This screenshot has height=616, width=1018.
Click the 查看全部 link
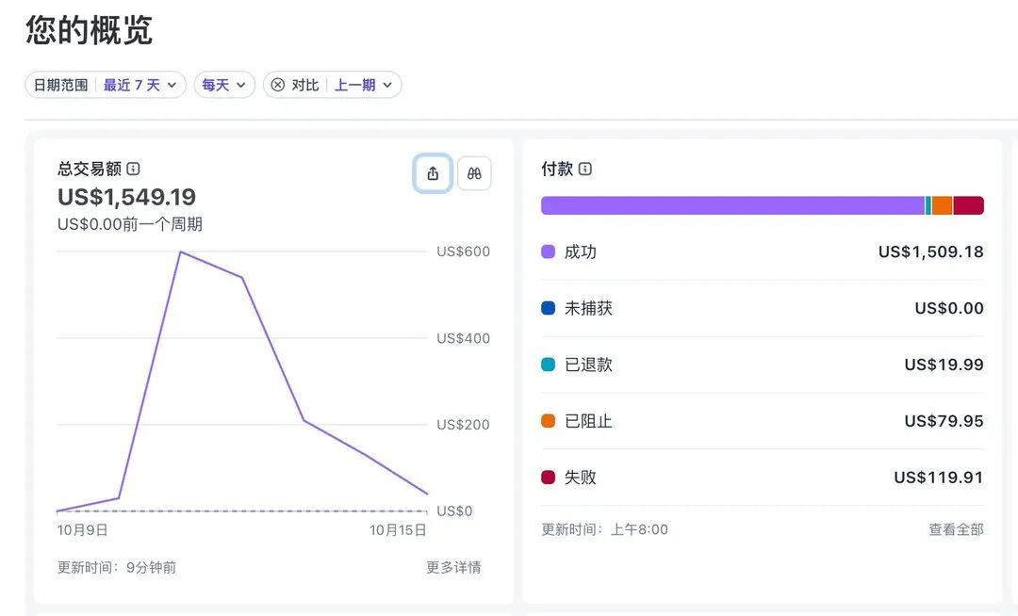(956, 529)
